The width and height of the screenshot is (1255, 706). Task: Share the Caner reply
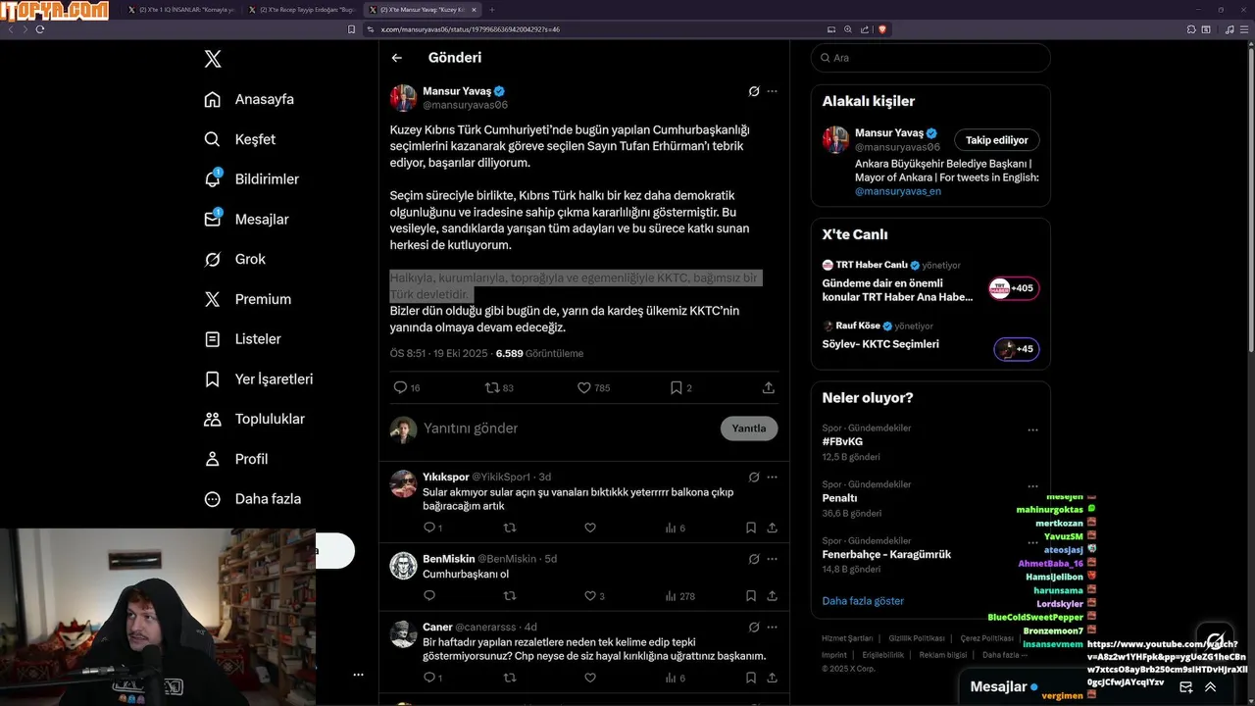(x=773, y=678)
